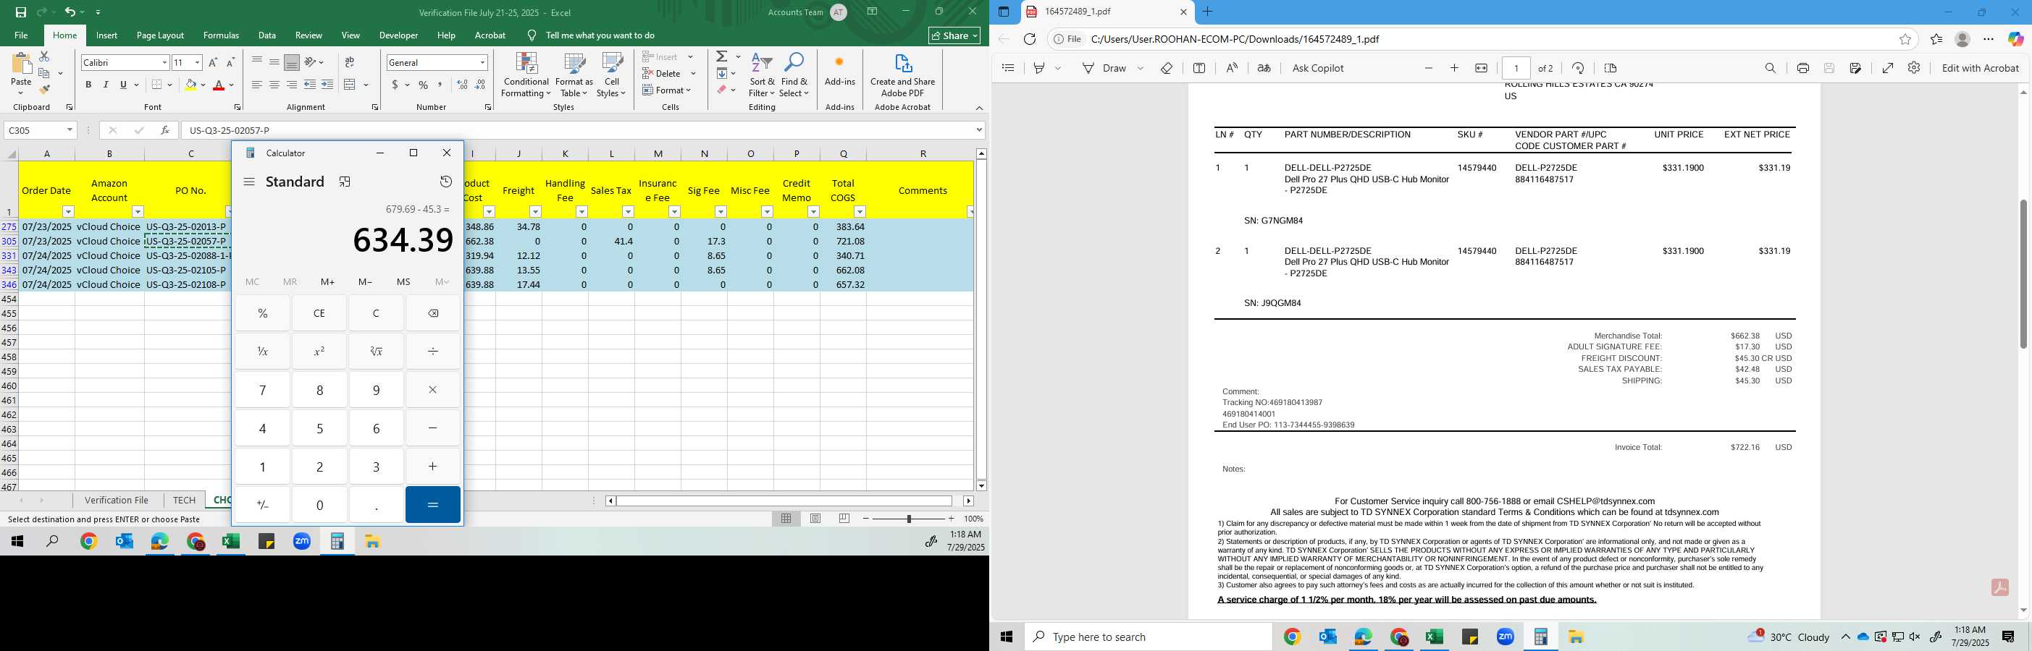Click the Share button in Excel

(954, 35)
